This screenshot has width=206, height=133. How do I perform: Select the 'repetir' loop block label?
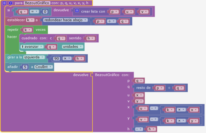pos(13,30)
